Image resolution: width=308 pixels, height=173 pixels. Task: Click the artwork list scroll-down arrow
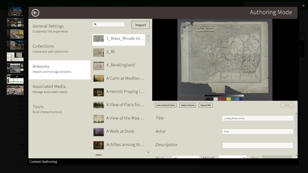[x=148, y=152]
